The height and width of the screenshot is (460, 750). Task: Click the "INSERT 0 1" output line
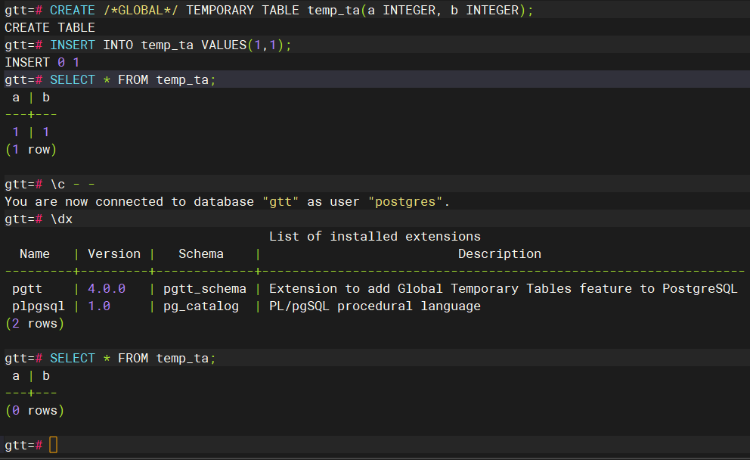coord(42,63)
